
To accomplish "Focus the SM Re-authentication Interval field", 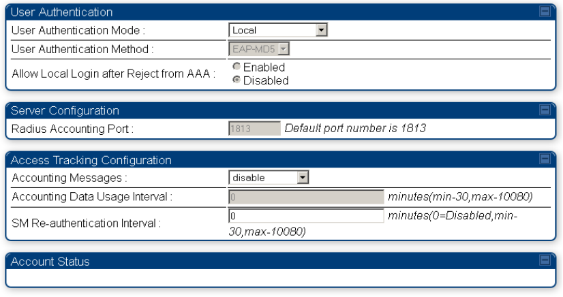I will coord(306,216).
